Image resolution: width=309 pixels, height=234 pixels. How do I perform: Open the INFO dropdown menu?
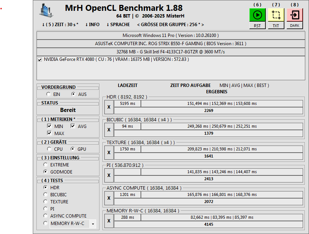click(x=92, y=25)
